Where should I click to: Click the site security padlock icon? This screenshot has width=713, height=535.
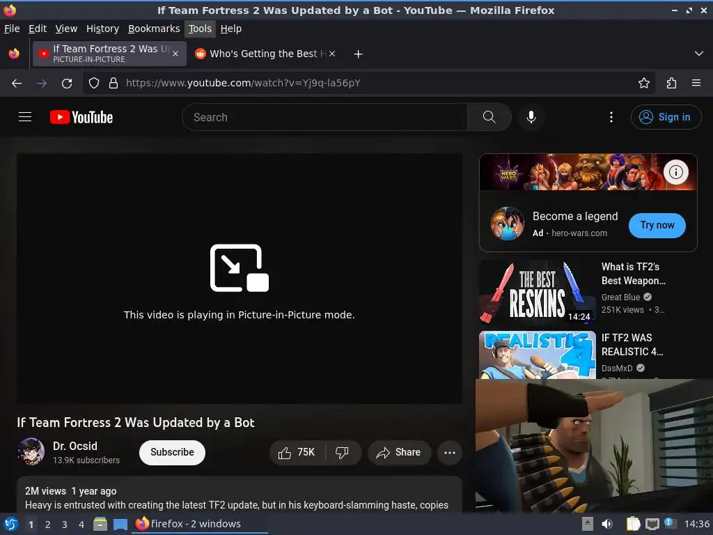[x=113, y=84]
